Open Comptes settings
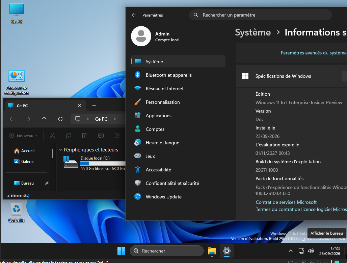The width and height of the screenshot is (347, 263). coord(178,129)
